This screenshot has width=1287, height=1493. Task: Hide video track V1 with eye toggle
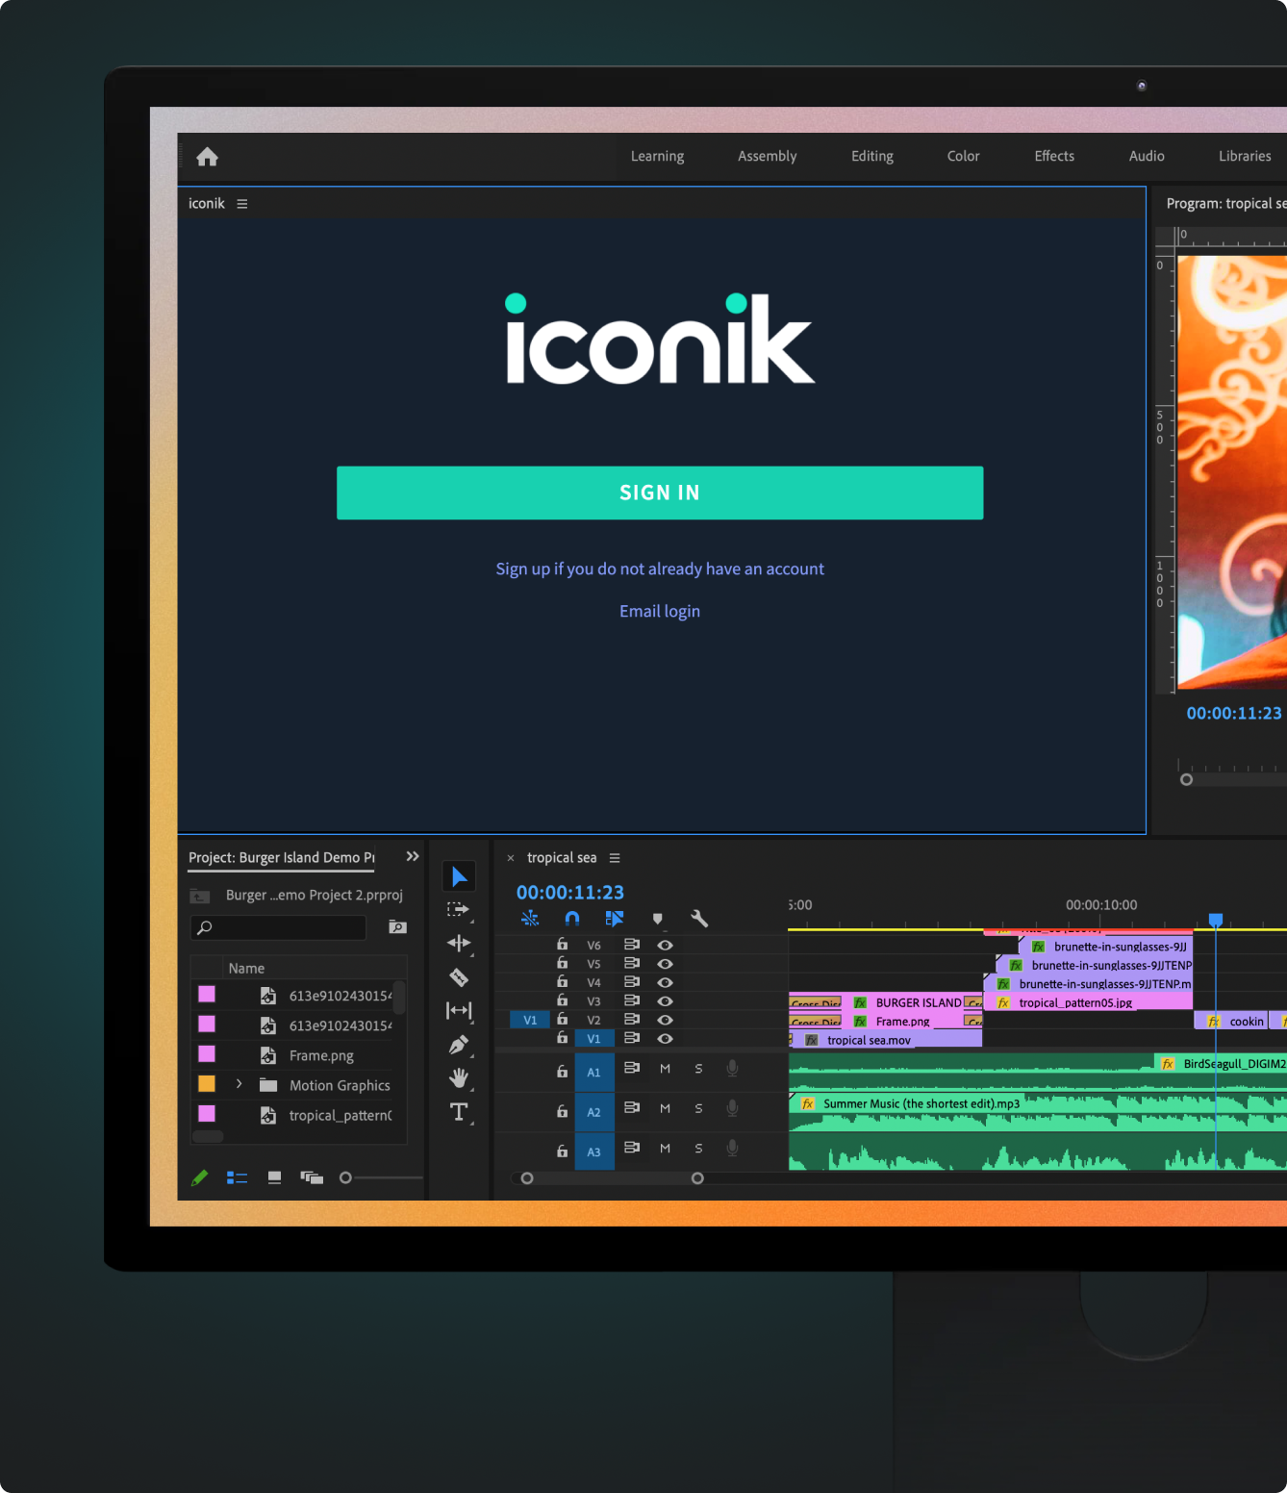tap(665, 1038)
